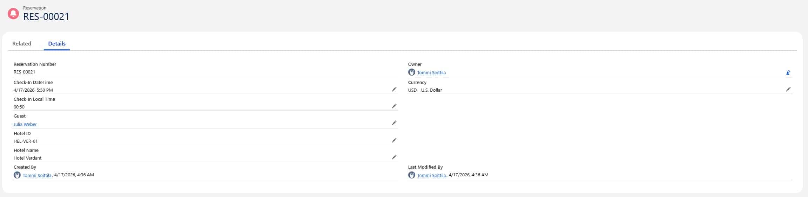Open Tommi Soittila Last Modified By link
Viewport: 808px width, 197px height.
click(431, 176)
